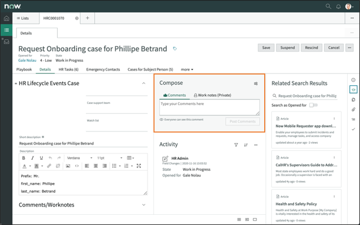Redo edit in Description editor
The width and height of the screenshot is (360, 225).
pos(59,158)
